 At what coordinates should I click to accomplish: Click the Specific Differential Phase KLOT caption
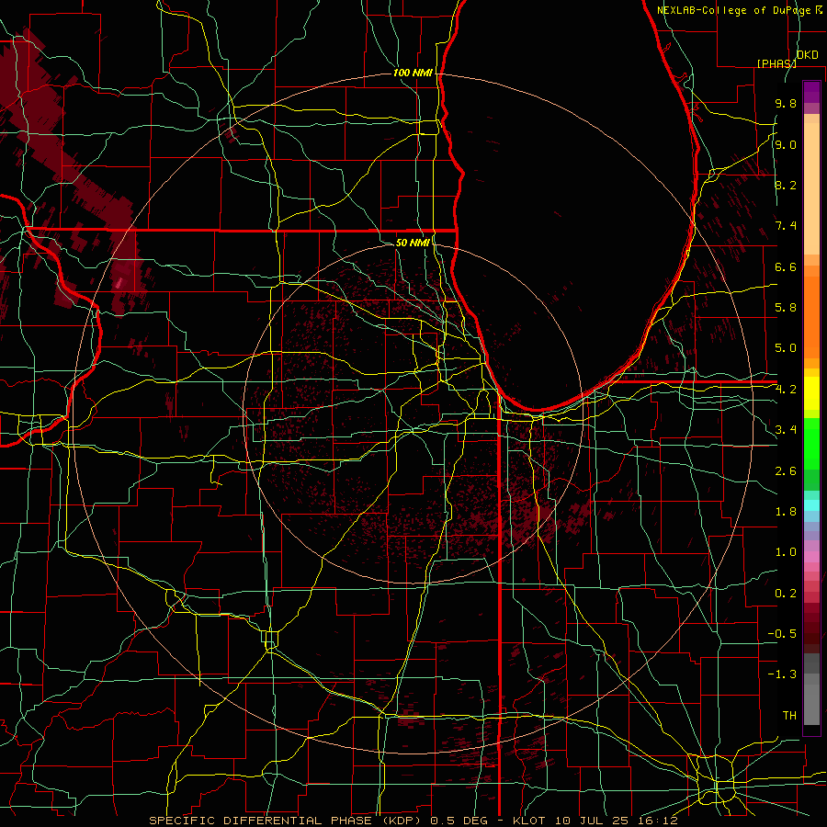pyautogui.click(x=413, y=821)
